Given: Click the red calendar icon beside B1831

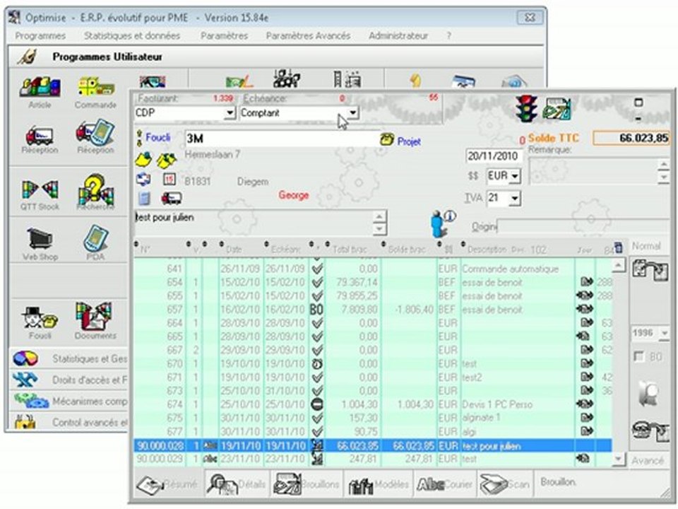Looking at the screenshot, I should [169, 179].
